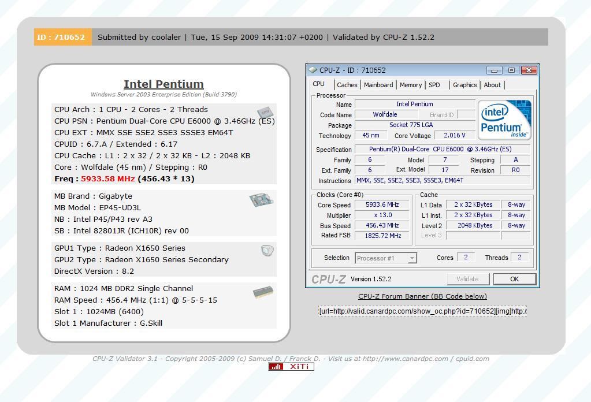The width and height of the screenshot is (591, 402).
Task: Click the CPU chip icon next to CPU Arch section
Action: tap(265, 113)
